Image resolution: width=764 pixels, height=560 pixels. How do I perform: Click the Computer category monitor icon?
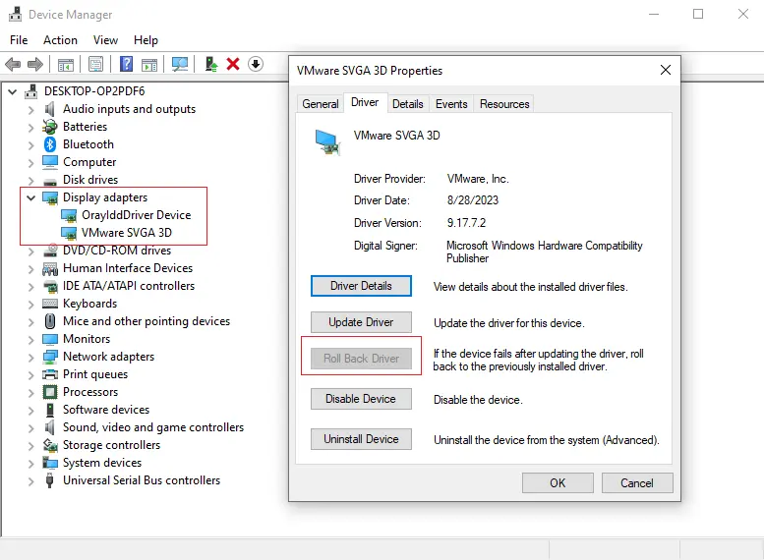pyautogui.click(x=50, y=162)
